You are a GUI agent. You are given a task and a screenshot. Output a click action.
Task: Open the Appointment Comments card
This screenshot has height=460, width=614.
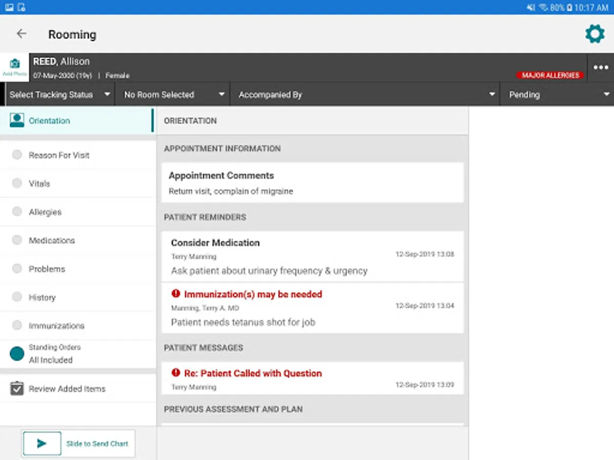pyautogui.click(x=312, y=182)
